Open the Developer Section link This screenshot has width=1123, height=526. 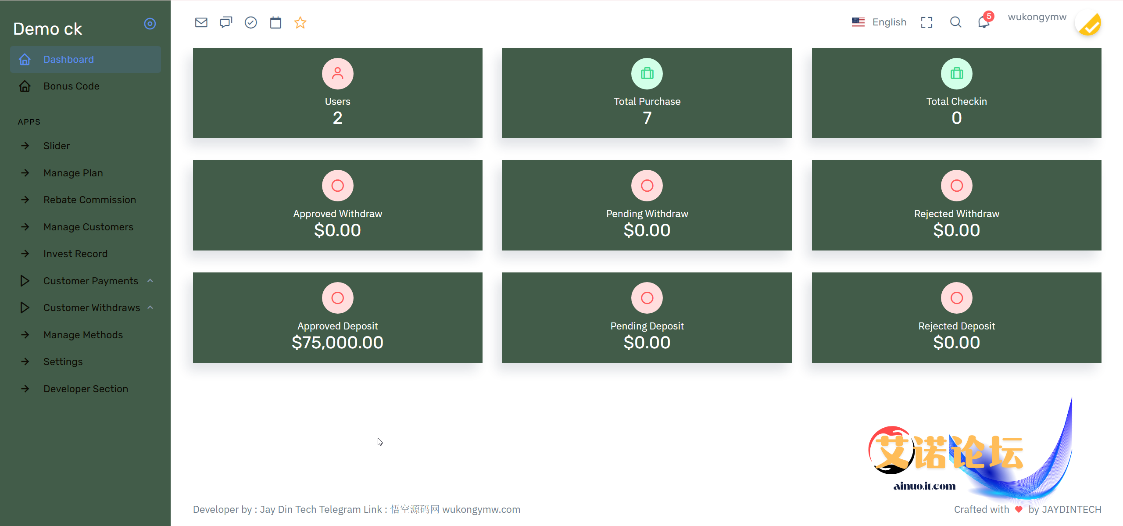pyautogui.click(x=86, y=389)
